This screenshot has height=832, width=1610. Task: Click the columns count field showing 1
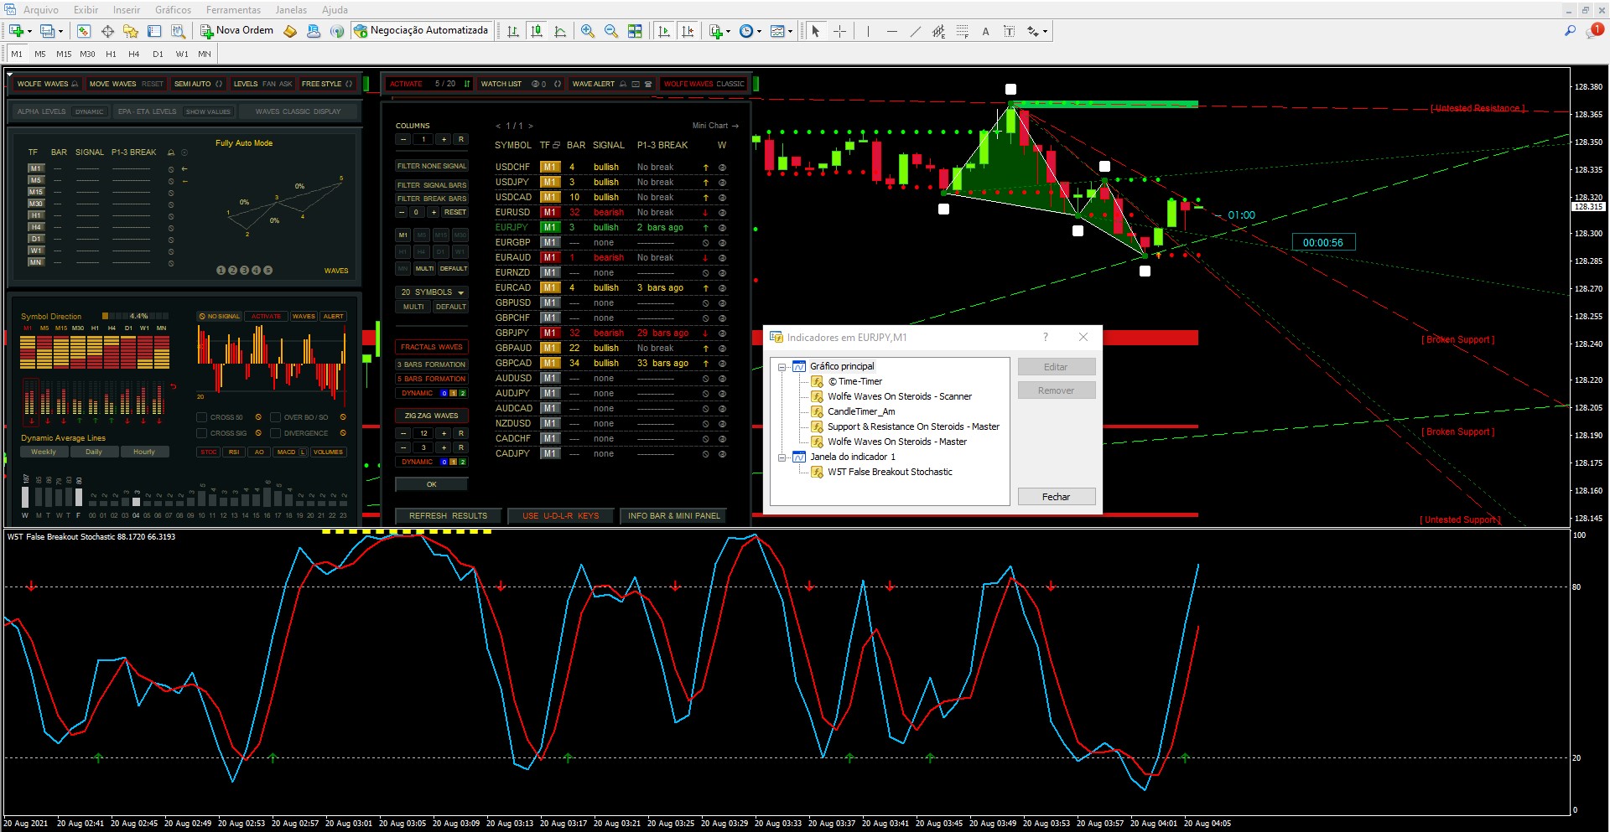coord(424,140)
